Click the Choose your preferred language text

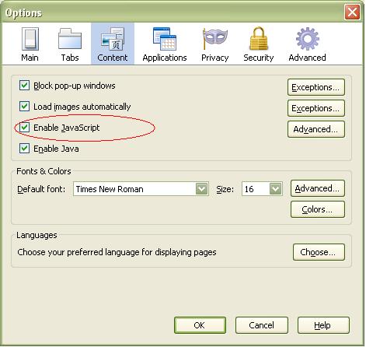117,252
